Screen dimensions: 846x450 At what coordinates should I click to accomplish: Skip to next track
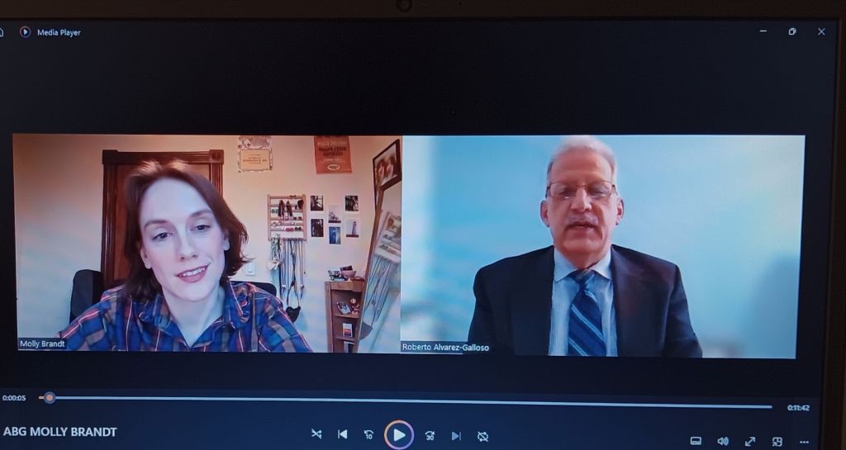(456, 435)
